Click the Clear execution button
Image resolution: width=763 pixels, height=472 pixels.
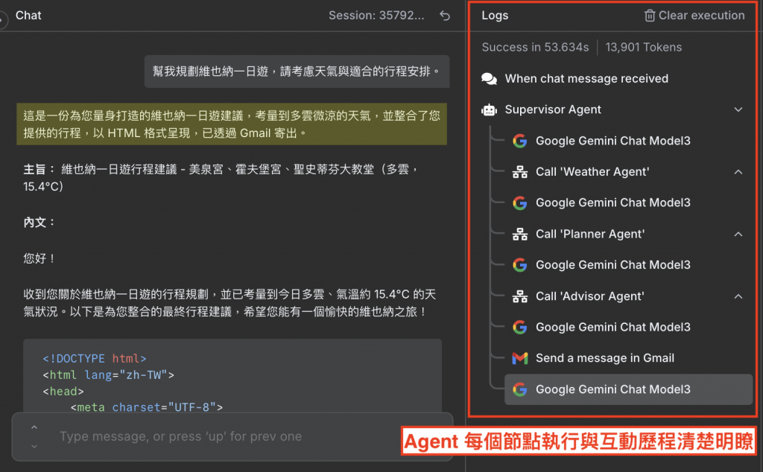click(x=694, y=16)
